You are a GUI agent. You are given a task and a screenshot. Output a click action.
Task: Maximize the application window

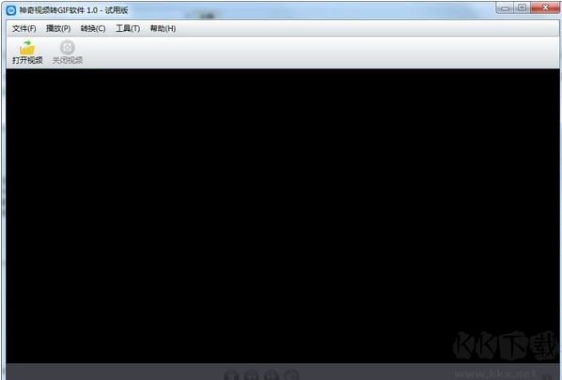click(x=522, y=8)
